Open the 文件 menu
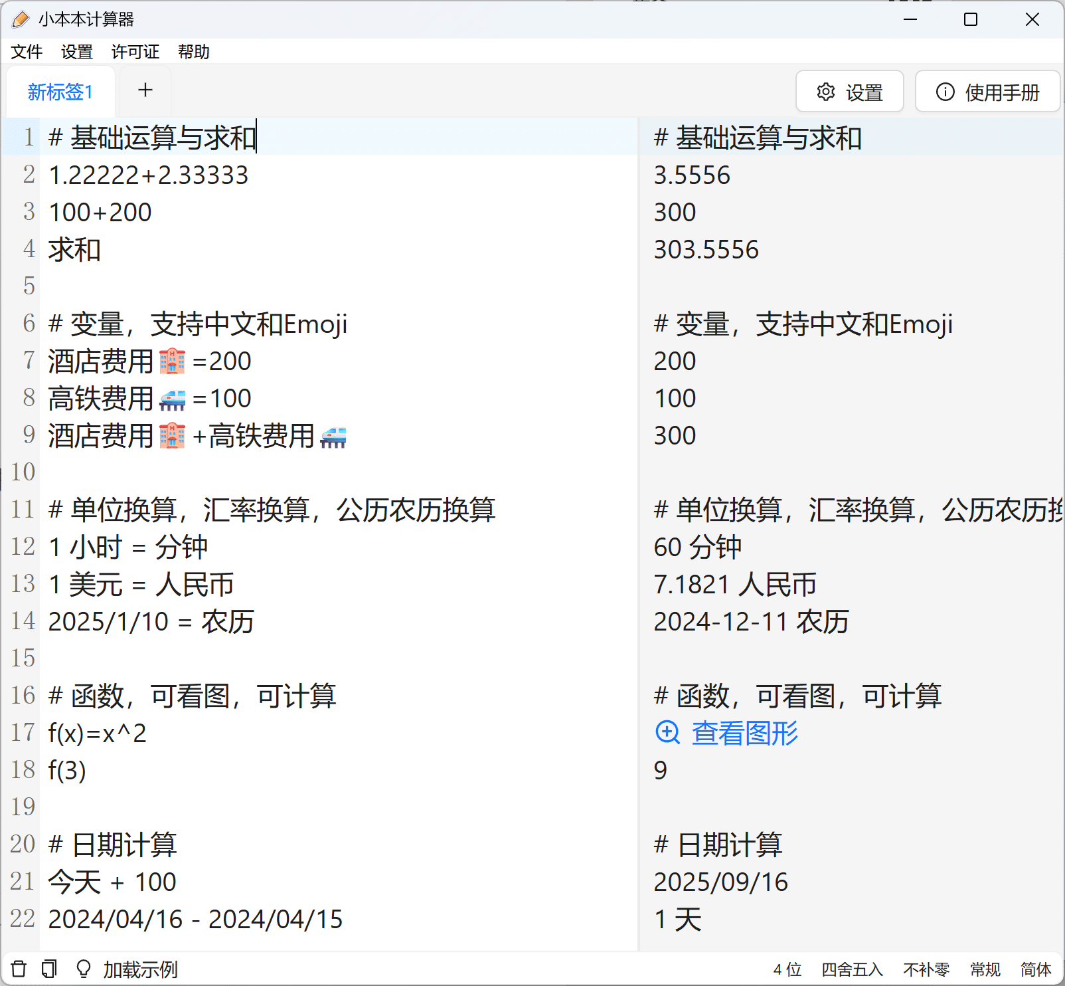Image resolution: width=1065 pixels, height=986 pixels. click(27, 52)
